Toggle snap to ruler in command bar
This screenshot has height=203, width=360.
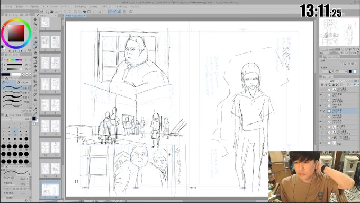click(x=110, y=11)
